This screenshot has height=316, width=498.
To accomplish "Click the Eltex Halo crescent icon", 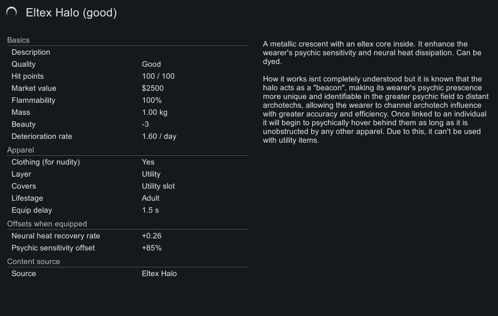I will 12,12.
